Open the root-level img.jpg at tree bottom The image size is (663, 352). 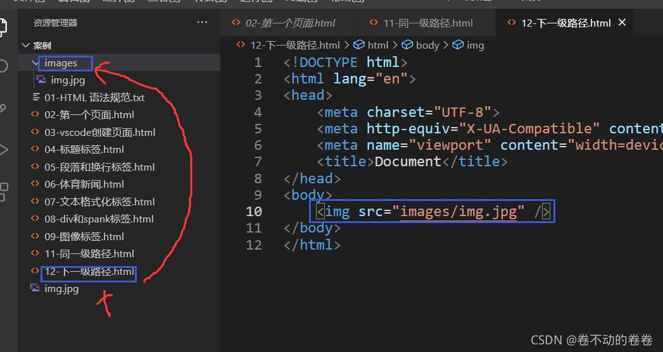pyautogui.click(x=61, y=289)
